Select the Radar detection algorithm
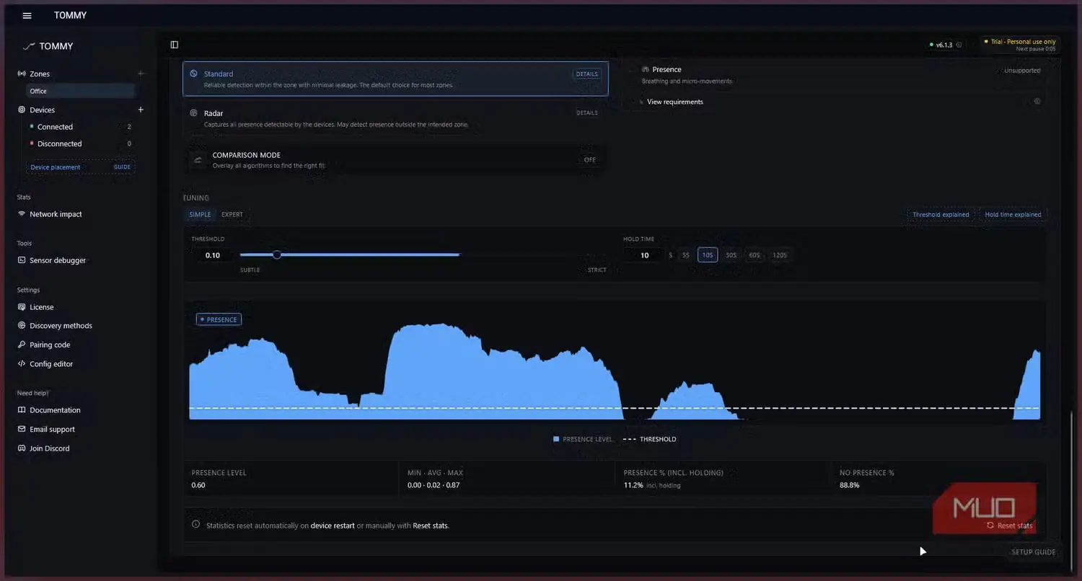 (x=395, y=118)
